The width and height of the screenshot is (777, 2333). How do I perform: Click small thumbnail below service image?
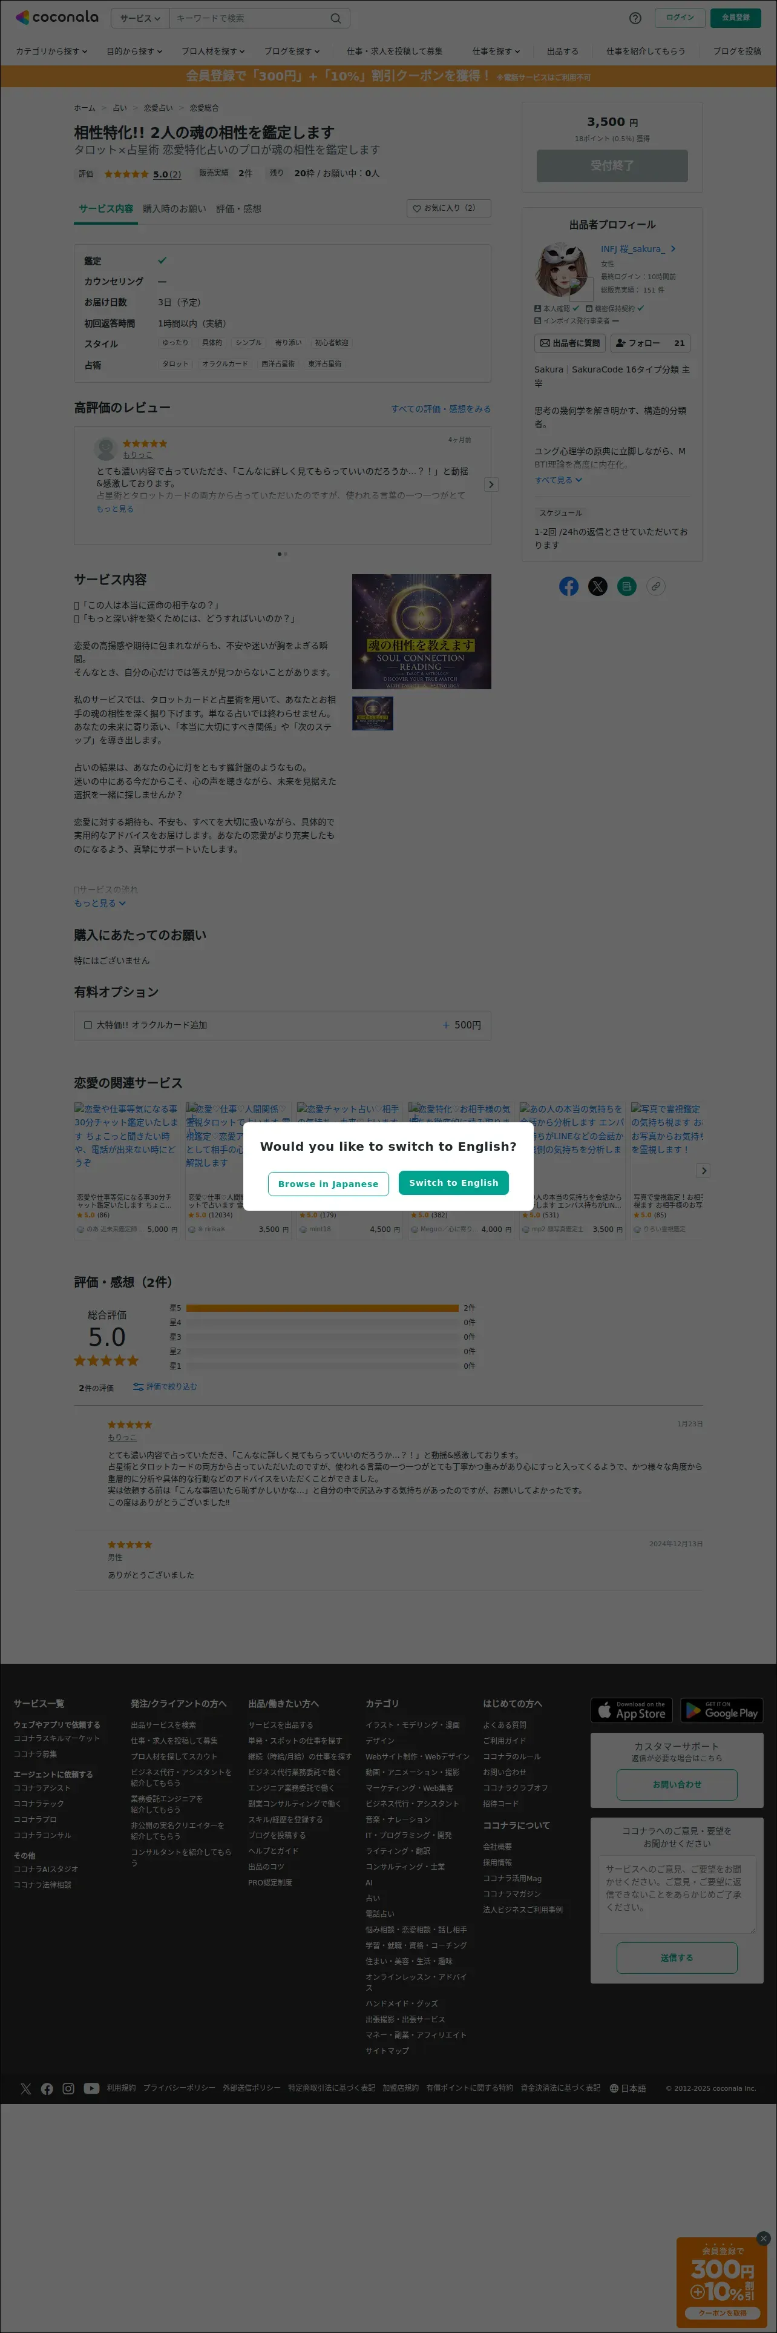tap(373, 713)
